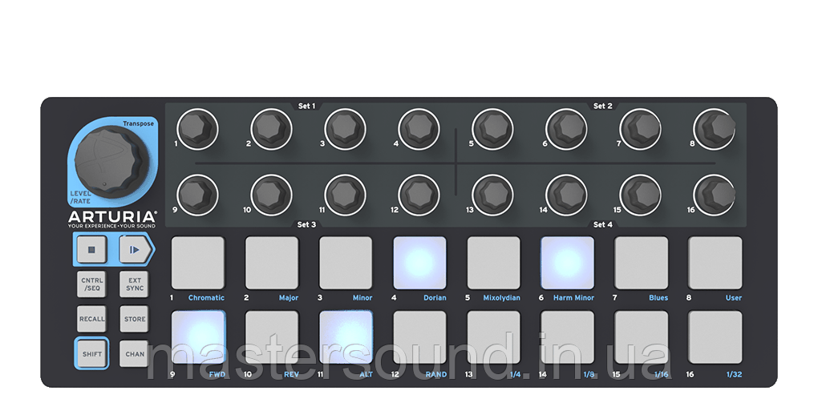Click encoder knob 15
Viewport: 818px width, 415px height.
click(641, 195)
